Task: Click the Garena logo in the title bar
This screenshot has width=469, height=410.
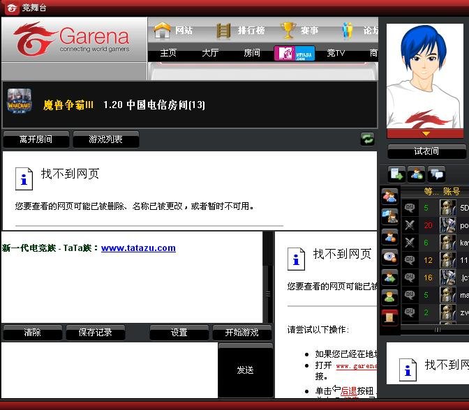Action: click(11, 8)
